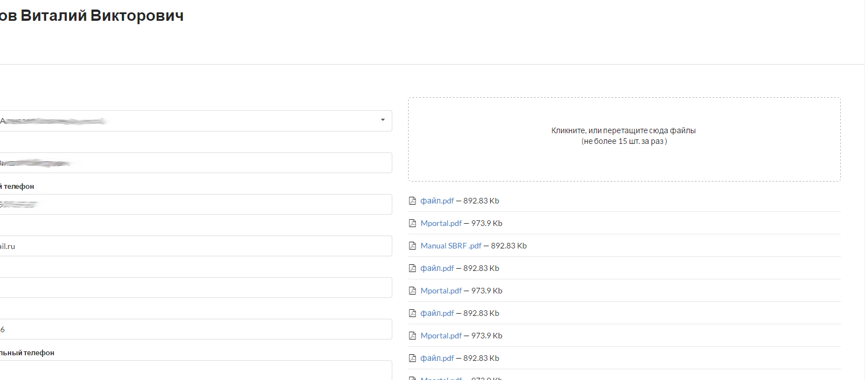Click the PDF icon of the first Mportal.pdf
865x380 pixels.
[412, 223]
